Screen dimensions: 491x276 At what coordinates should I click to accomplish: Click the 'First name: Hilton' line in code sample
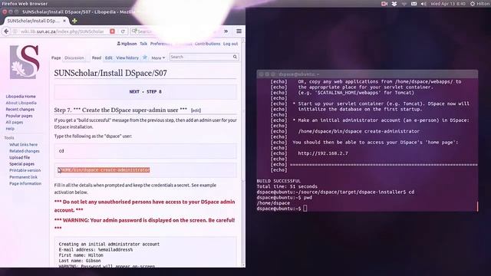(x=81, y=255)
